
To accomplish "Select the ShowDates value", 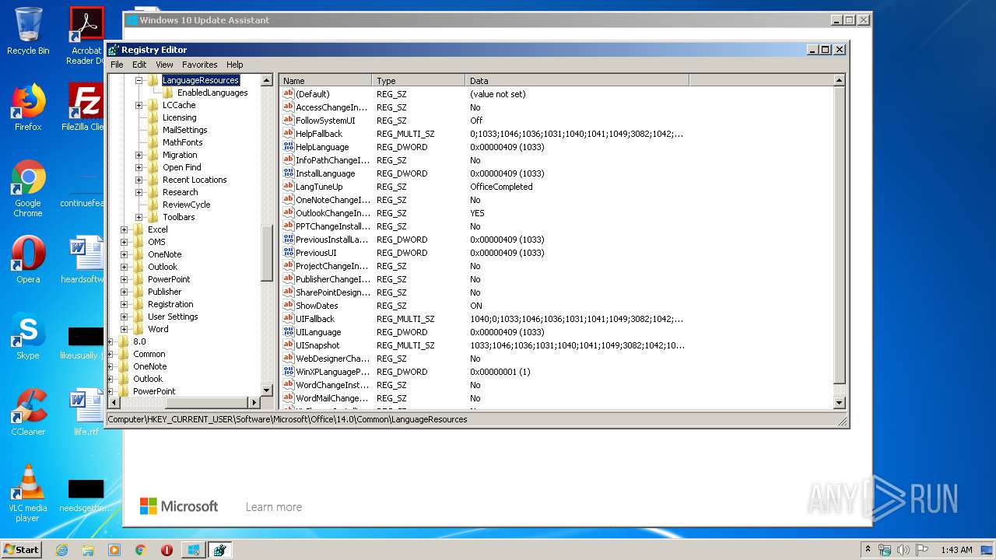I will [317, 306].
